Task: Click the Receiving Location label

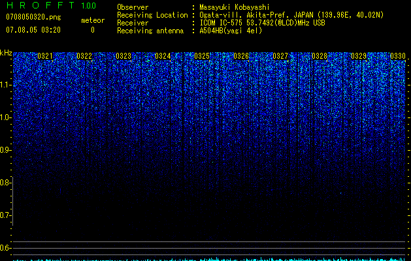Action: tap(152, 15)
